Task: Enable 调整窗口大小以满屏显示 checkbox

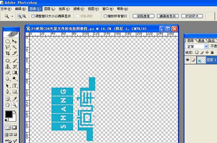Action: [33, 16]
